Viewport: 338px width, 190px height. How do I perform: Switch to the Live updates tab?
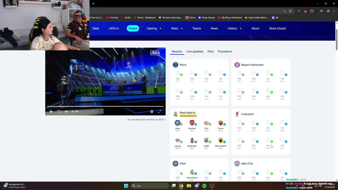(x=195, y=51)
